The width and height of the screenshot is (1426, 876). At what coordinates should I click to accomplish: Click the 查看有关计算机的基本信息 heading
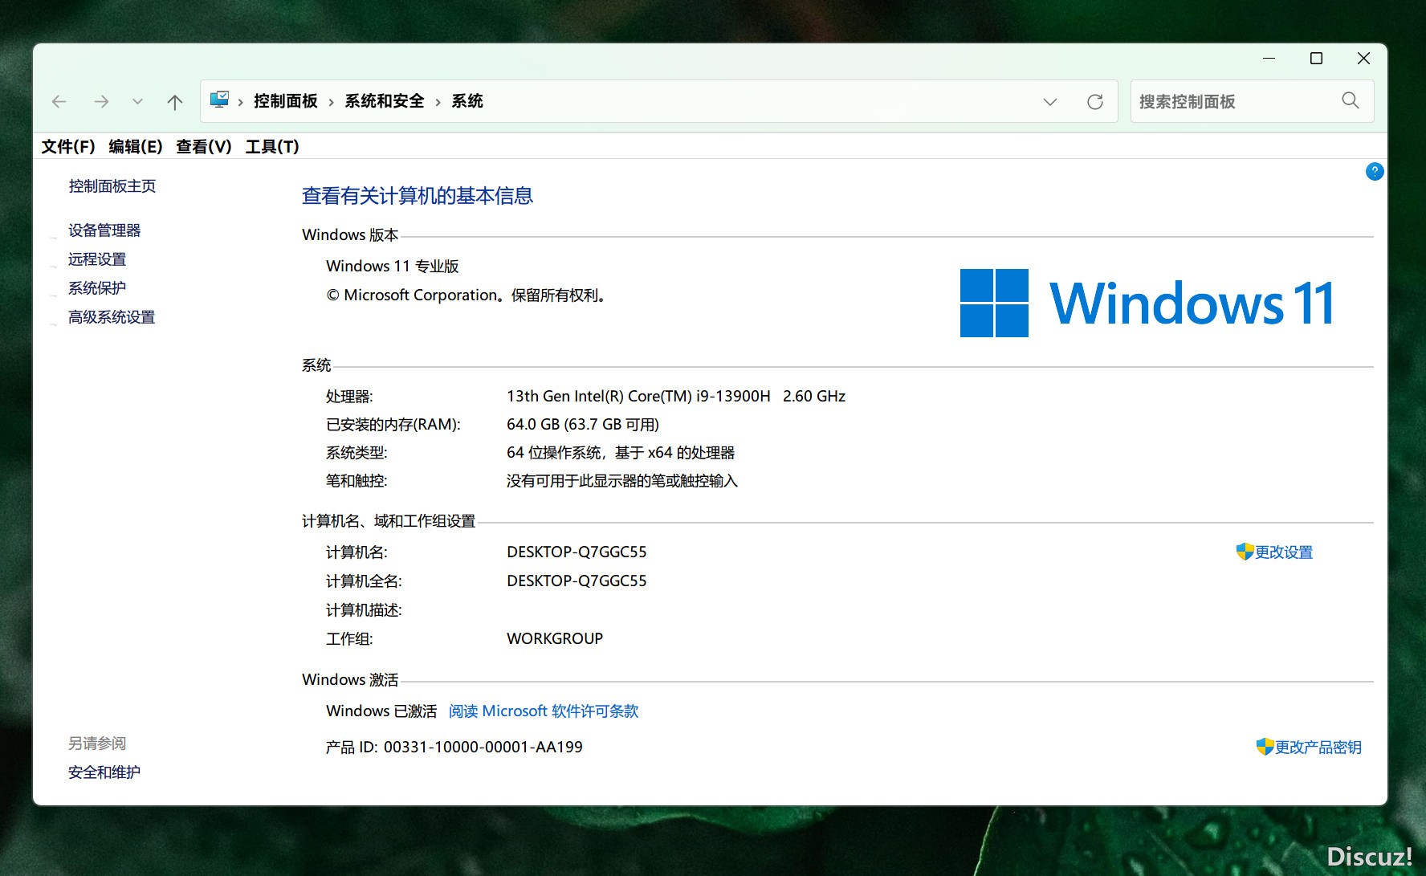(x=418, y=196)
